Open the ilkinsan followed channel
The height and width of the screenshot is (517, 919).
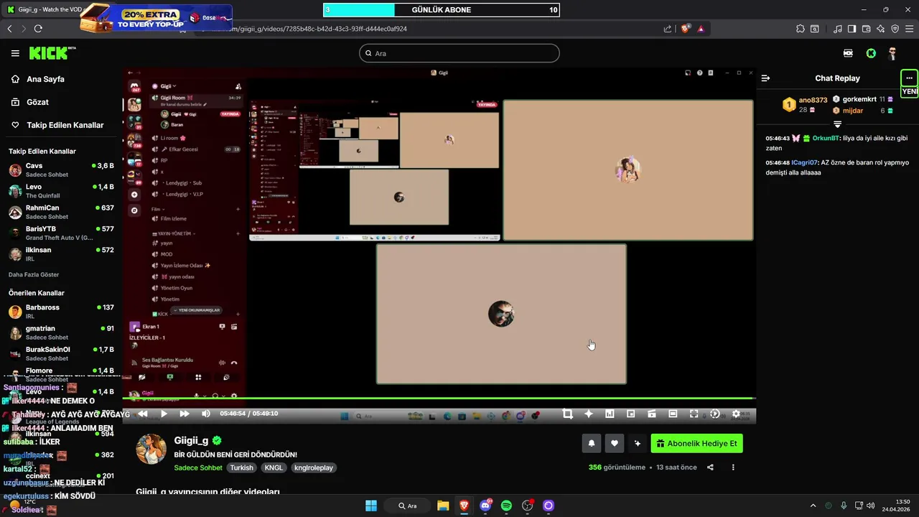tap(61, 253)
